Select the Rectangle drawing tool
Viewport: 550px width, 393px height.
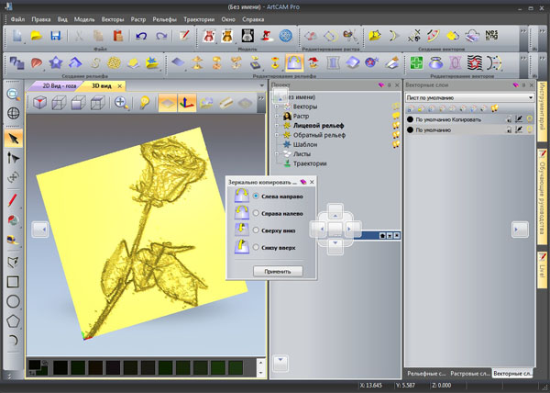click(x=13, y=282)
